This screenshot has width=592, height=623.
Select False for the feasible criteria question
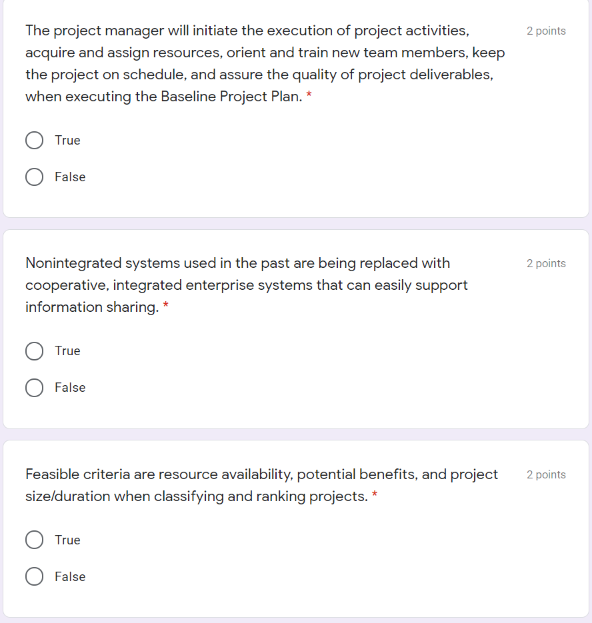click(x=34, y=576)
